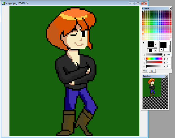Click left arrow of the luminance slider
The image size is (175, 138).
click(144, 67)
